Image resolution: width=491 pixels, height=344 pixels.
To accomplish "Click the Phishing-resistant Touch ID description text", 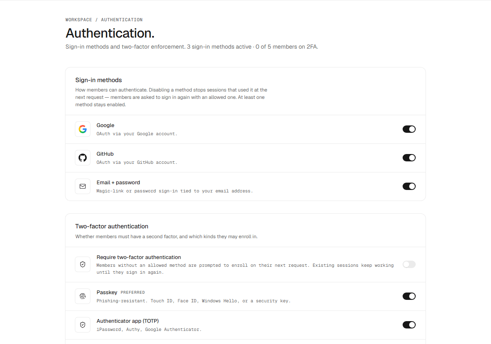I will pos(194,301).
